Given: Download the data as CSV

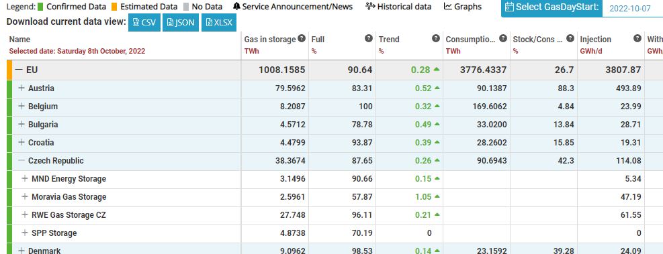Looking at the screenshot, I should [x=144, y=22].
